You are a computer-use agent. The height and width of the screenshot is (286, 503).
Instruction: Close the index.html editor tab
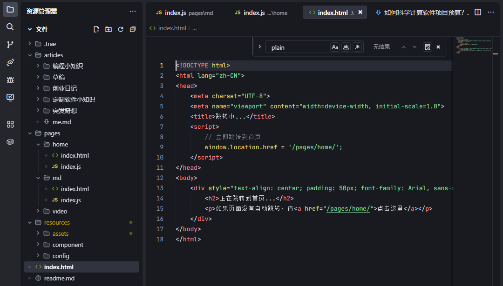coord(360,12)
